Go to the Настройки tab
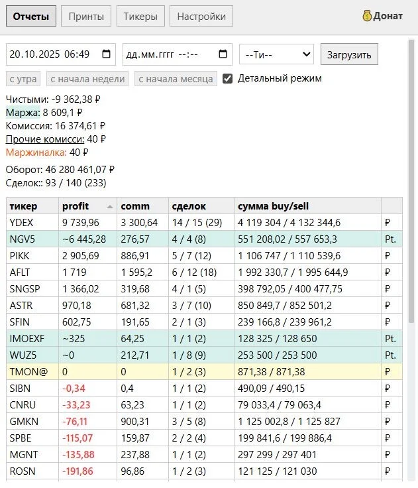The image size is (418, 488). pos(201,16)
